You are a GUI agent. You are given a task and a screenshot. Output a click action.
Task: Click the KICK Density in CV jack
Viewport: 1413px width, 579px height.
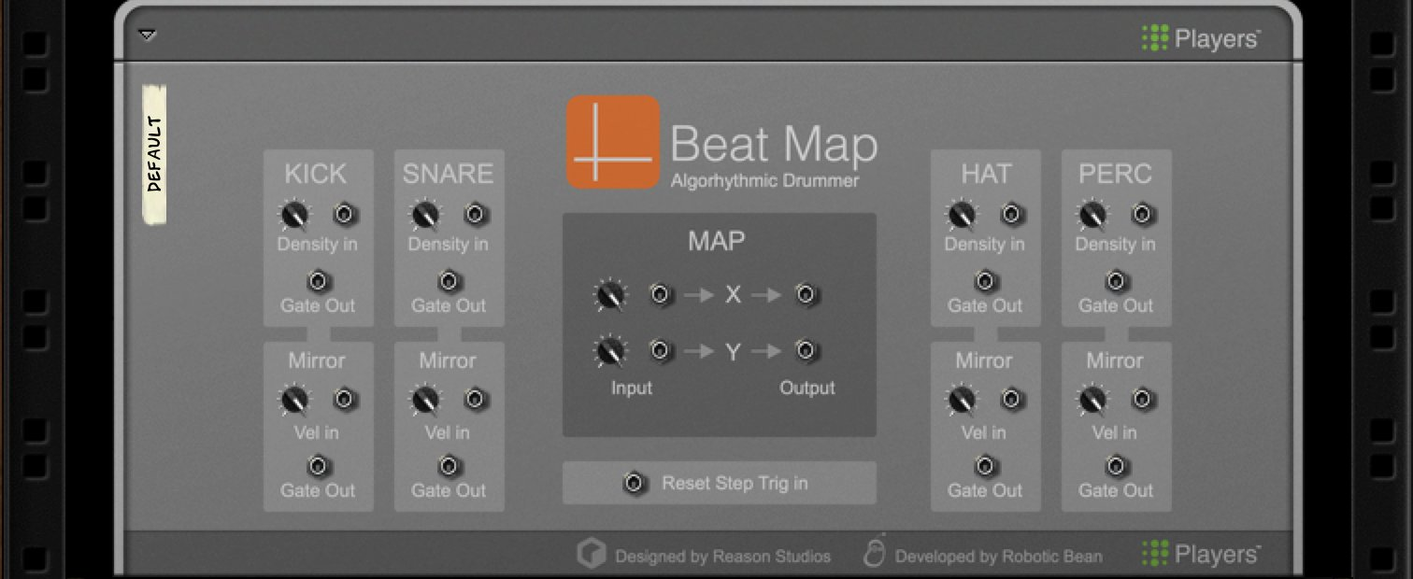(x=345, y=215)
